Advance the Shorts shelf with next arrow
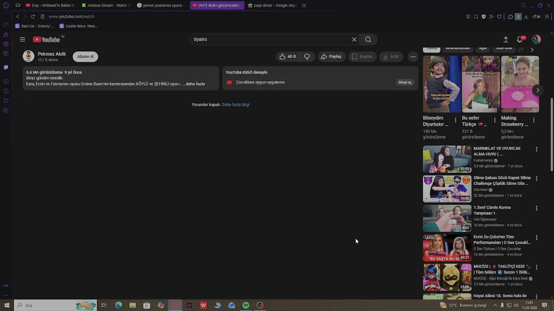554x311 pixels. pos(538,90)
